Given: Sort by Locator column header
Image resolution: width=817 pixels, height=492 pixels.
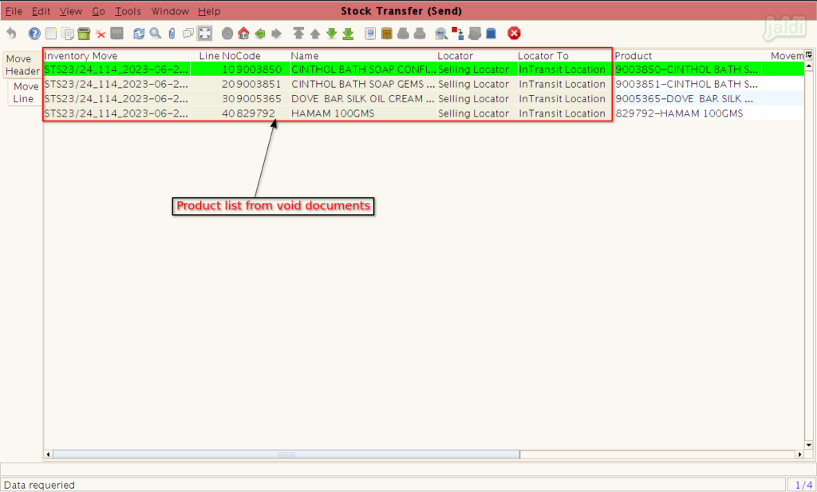Looking at the screenshot, I should click(477, 56).
